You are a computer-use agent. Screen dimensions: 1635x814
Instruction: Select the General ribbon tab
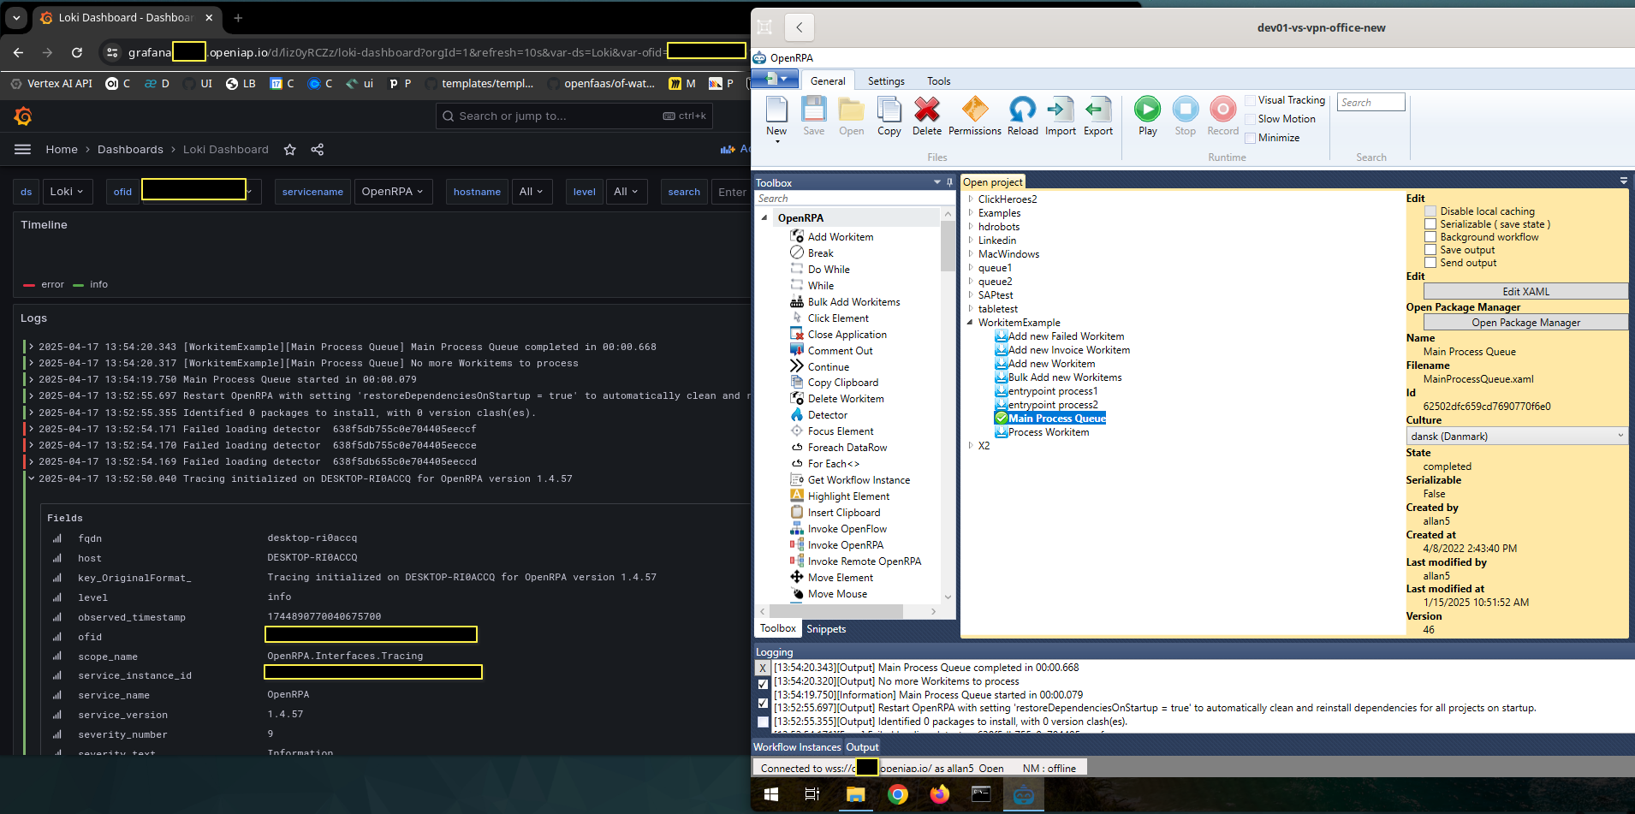click(828, 81)
